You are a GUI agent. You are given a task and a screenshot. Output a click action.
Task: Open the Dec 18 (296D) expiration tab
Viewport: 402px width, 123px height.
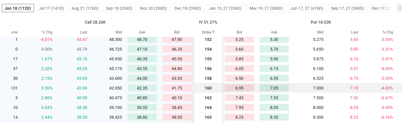(188, 8)
